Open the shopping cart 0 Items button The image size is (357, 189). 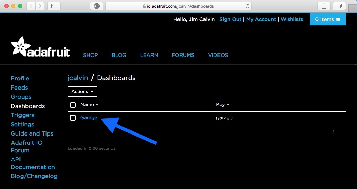(328, 19)
